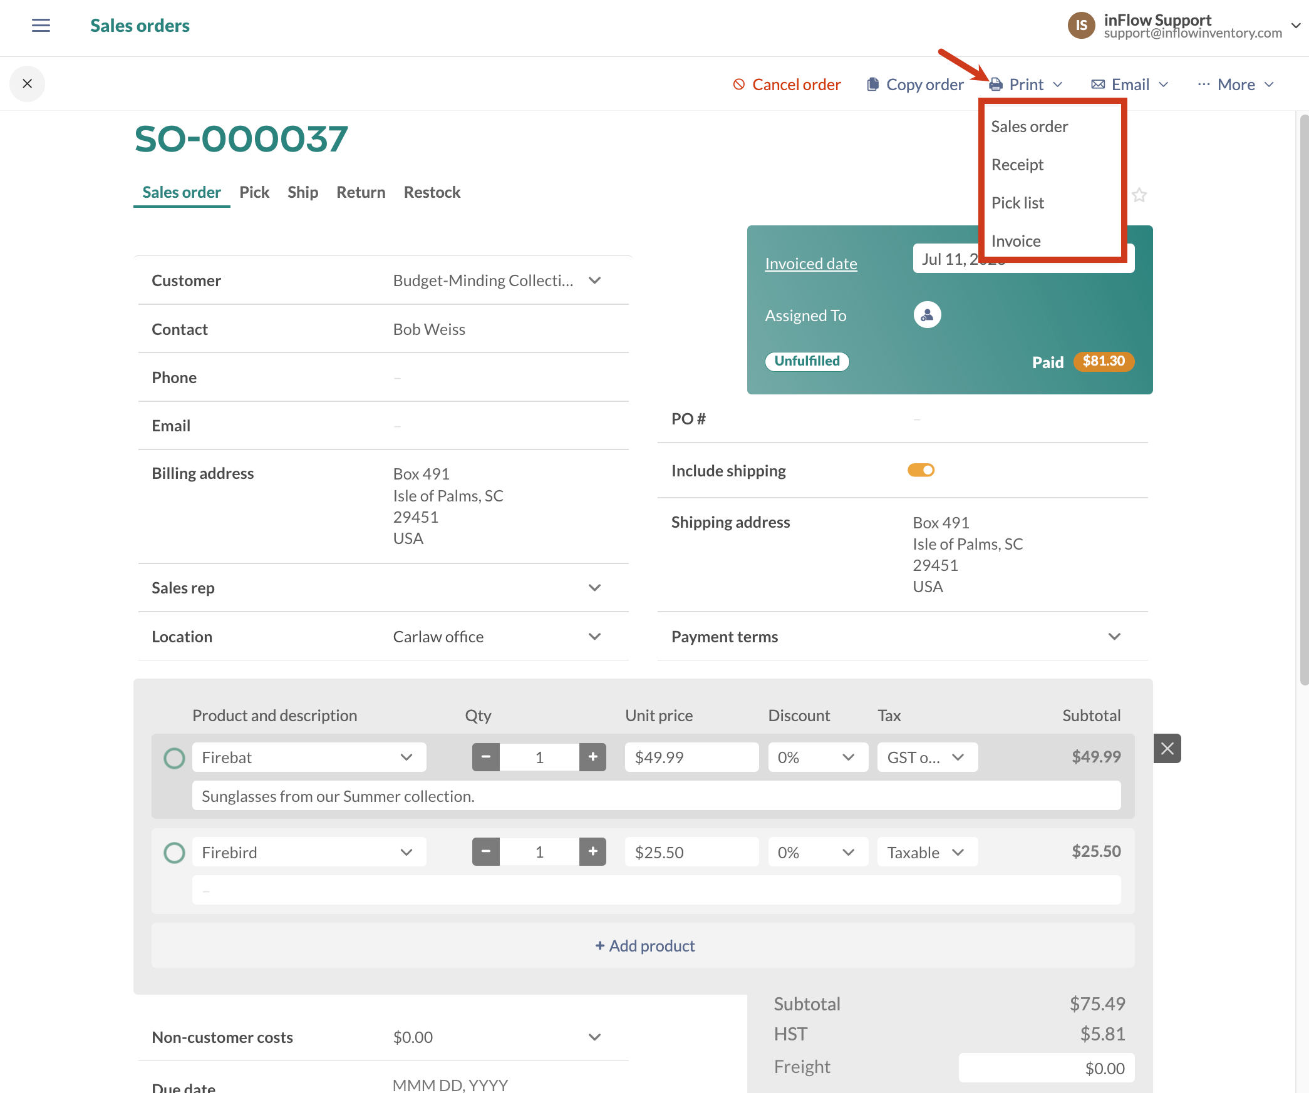This screenshot has height=1093, width=1309.
Task: Increase Firebird quantity with plus
Action: [x=592, y=852]
